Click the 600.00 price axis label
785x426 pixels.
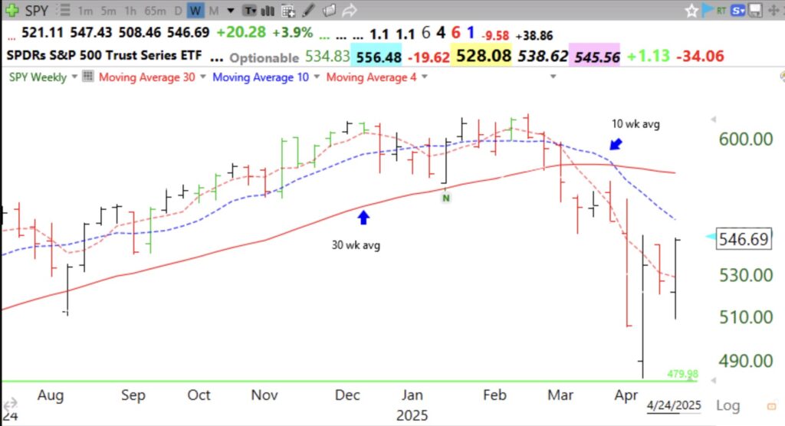(745, 139)
